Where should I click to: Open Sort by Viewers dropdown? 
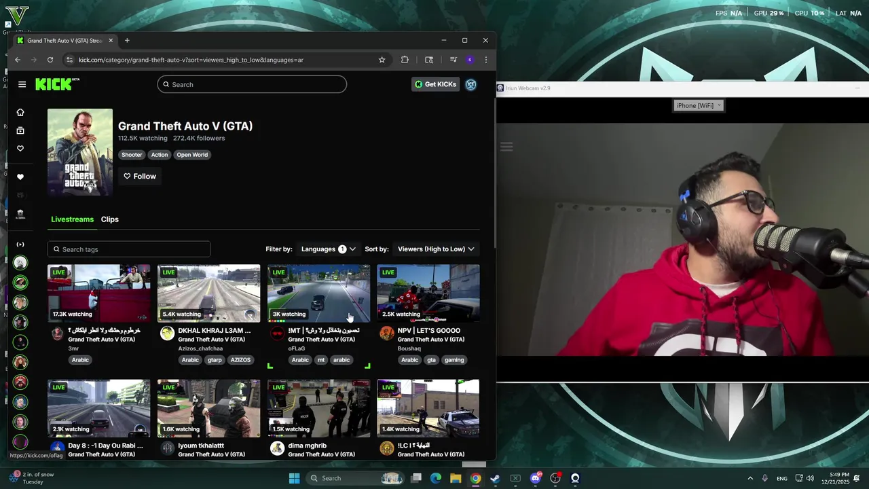pyautogui.click(x=436, y=249)
